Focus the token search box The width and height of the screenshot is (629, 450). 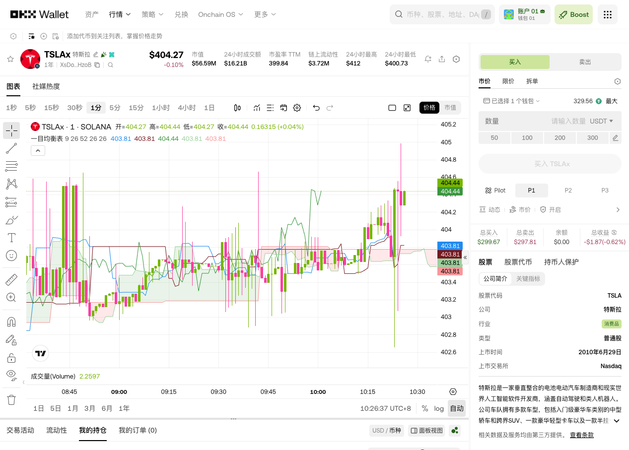coord(442,14)
